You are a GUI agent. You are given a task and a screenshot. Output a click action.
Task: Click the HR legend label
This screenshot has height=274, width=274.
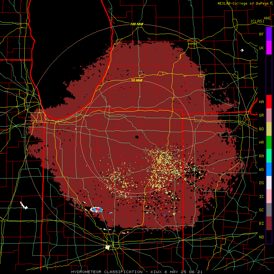pyautogui.click(x=261, y=142)
